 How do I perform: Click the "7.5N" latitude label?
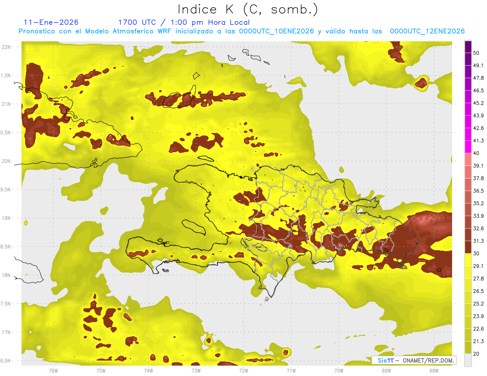tap(6, 304)
